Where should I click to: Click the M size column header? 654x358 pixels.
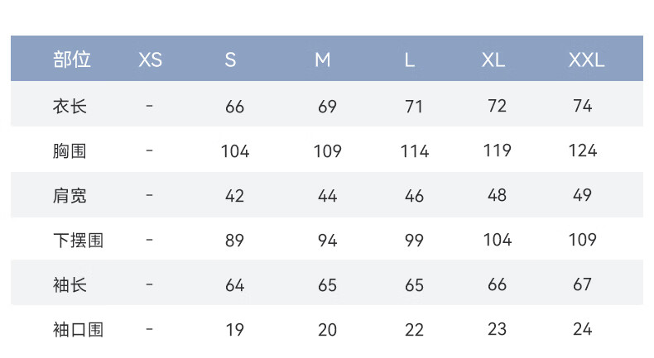tap(322, 60)
